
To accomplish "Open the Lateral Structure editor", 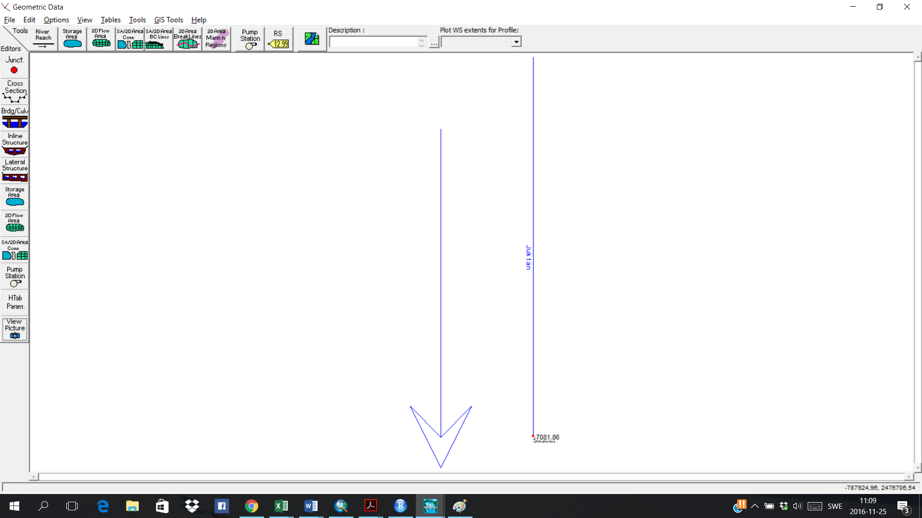I will [14, 171].
